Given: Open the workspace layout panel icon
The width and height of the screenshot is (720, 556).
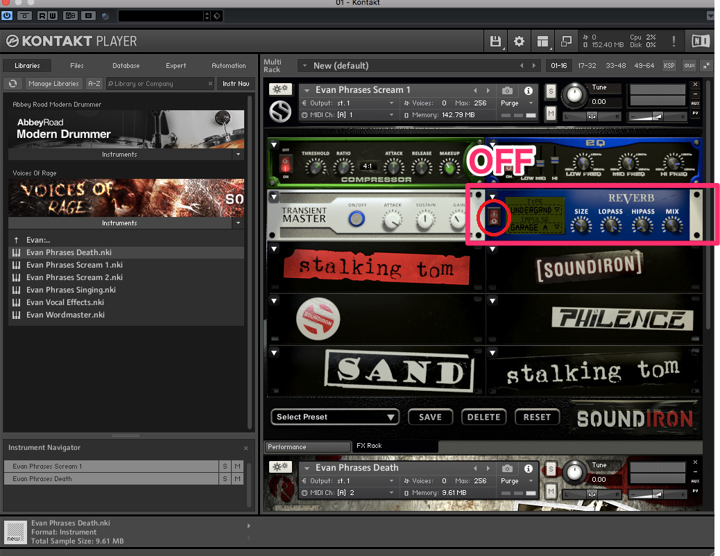Looking at the screenshot, I should (x=543, y=42).
